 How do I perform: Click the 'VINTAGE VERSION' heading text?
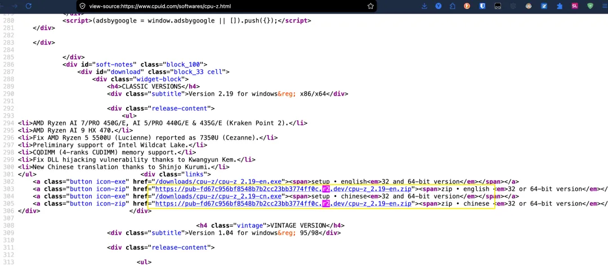click(x=299, y=226)
